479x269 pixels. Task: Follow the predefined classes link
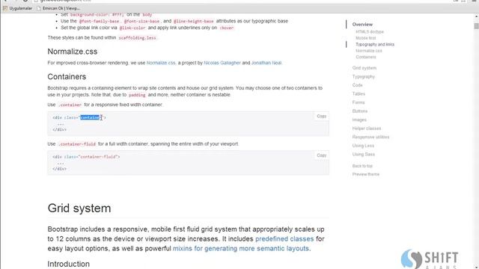pyautogui.click(x=284, y=239)
